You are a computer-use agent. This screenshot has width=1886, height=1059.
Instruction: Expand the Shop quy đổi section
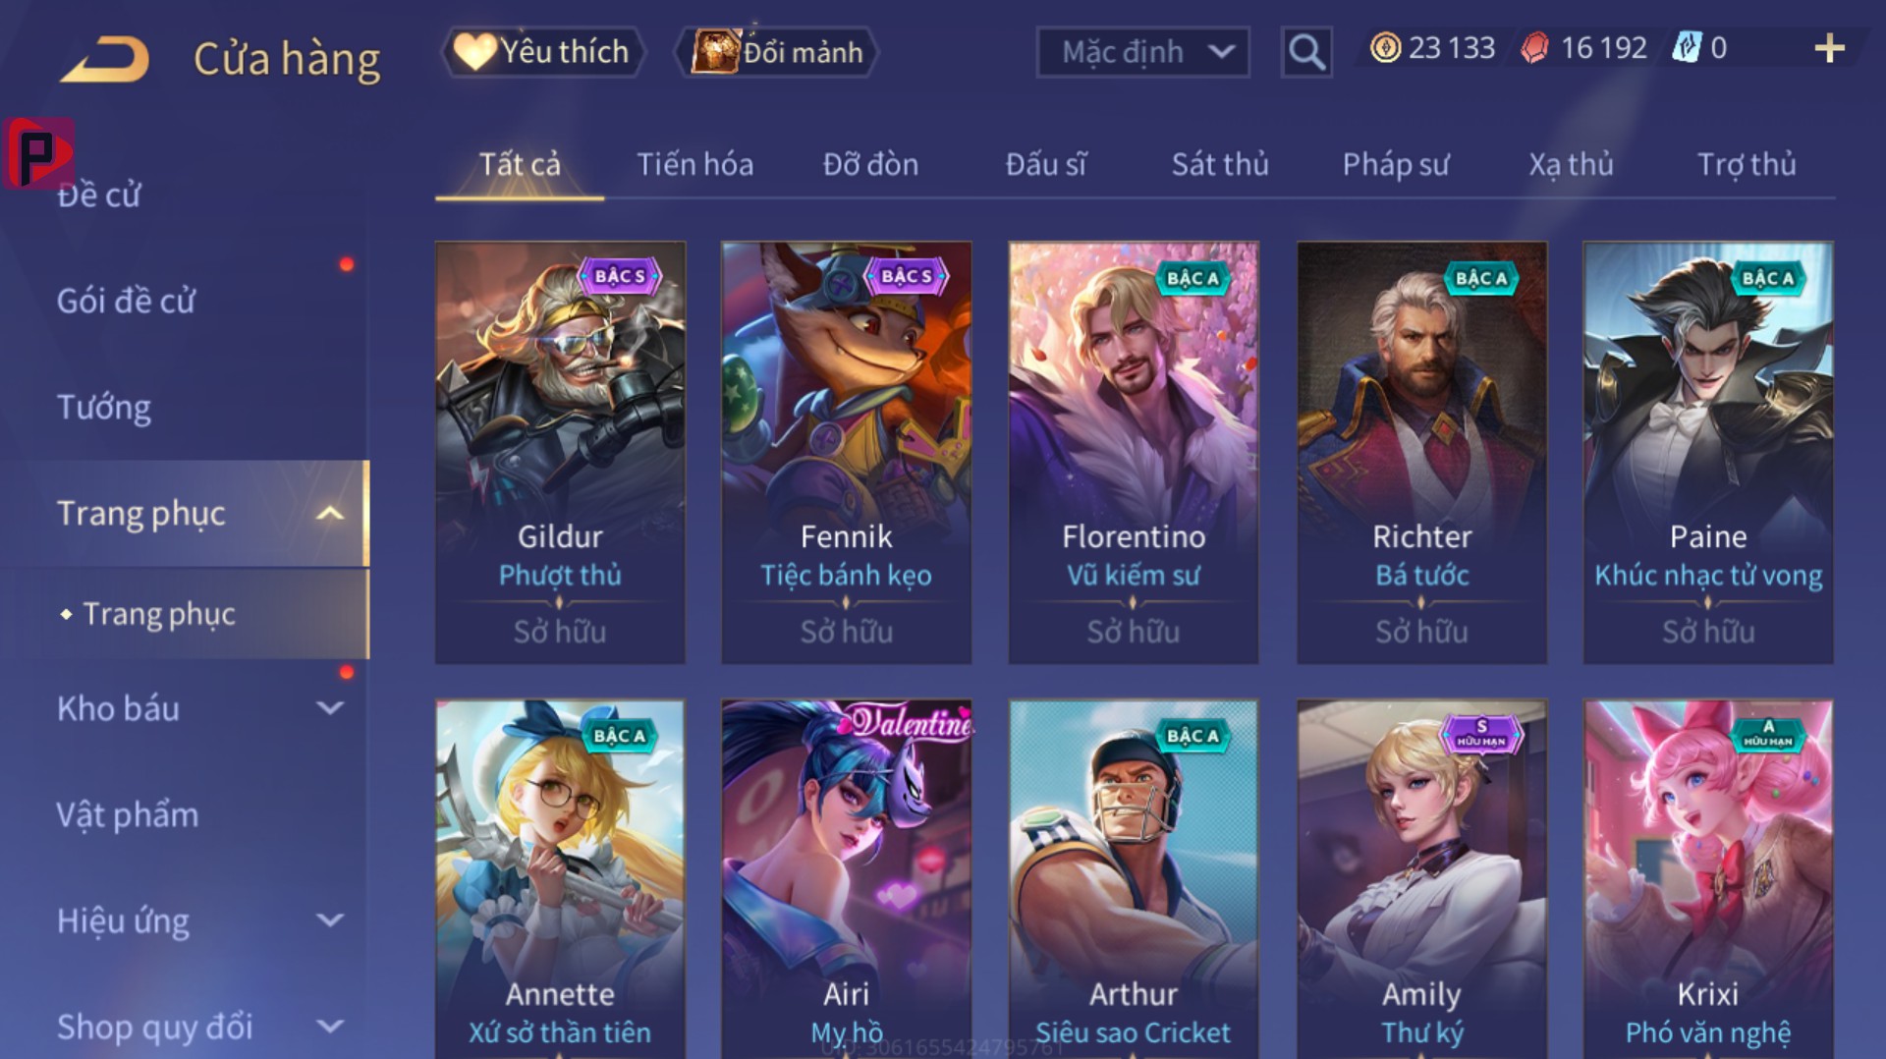pos(331,1027)
